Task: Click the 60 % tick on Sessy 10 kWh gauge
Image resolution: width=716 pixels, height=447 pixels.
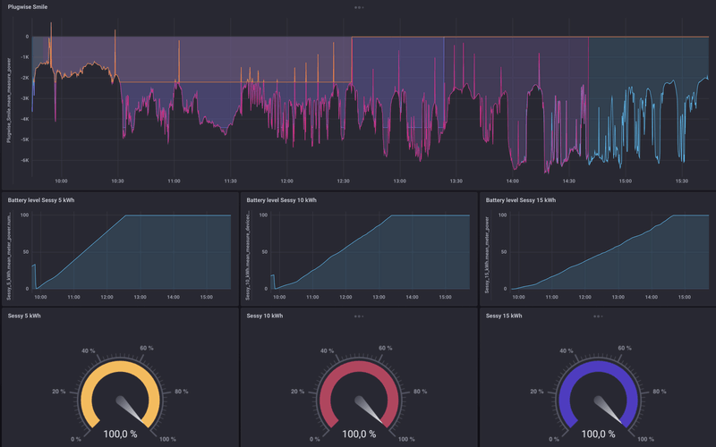Action: tap(386, 348)
